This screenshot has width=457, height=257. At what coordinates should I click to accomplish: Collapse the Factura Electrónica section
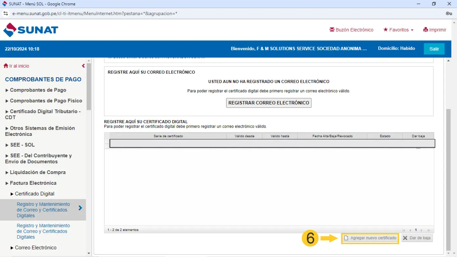pos(33,183)
